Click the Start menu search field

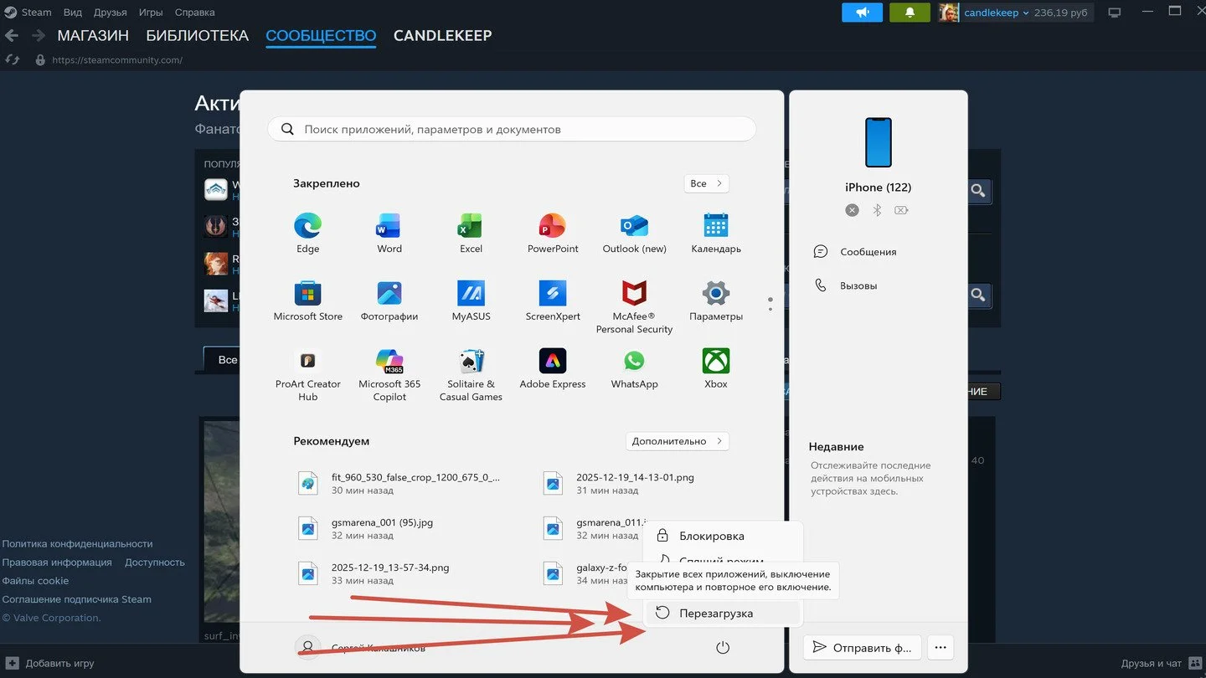click(x=512, y=129)
